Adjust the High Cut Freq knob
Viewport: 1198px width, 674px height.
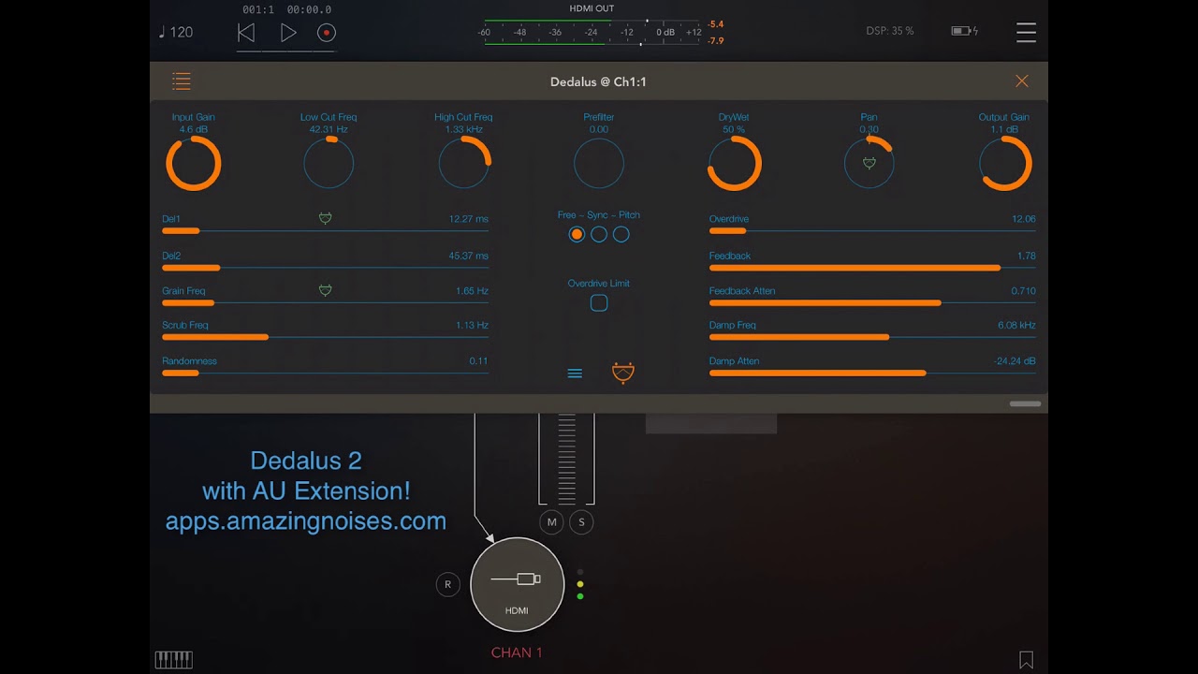tap(464, 164)
